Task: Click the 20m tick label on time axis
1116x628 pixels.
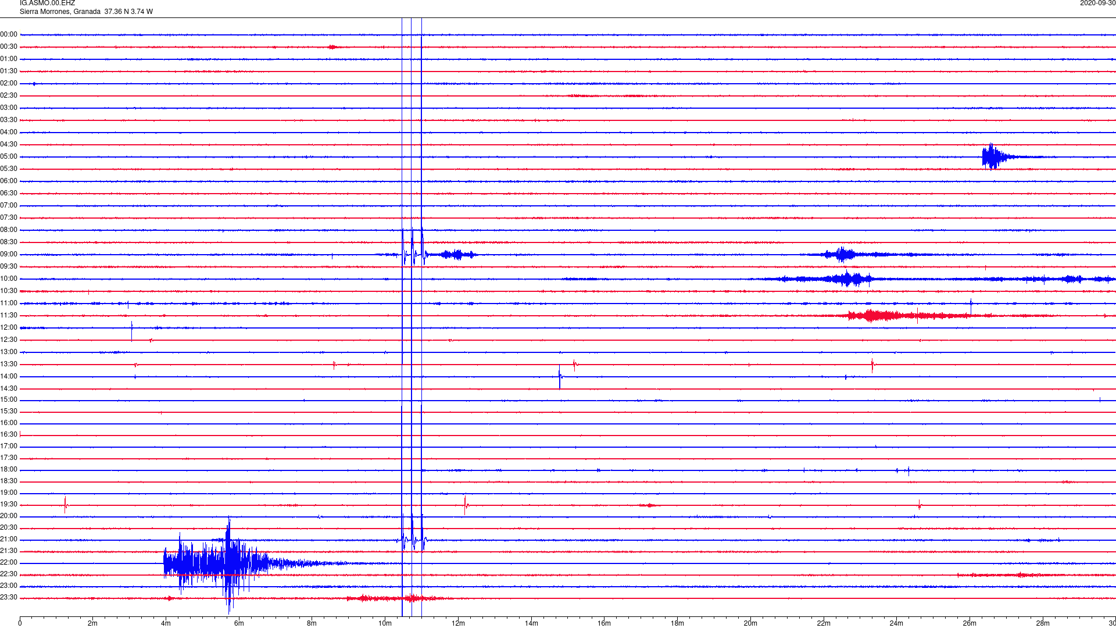Action: tap(750, 623)
